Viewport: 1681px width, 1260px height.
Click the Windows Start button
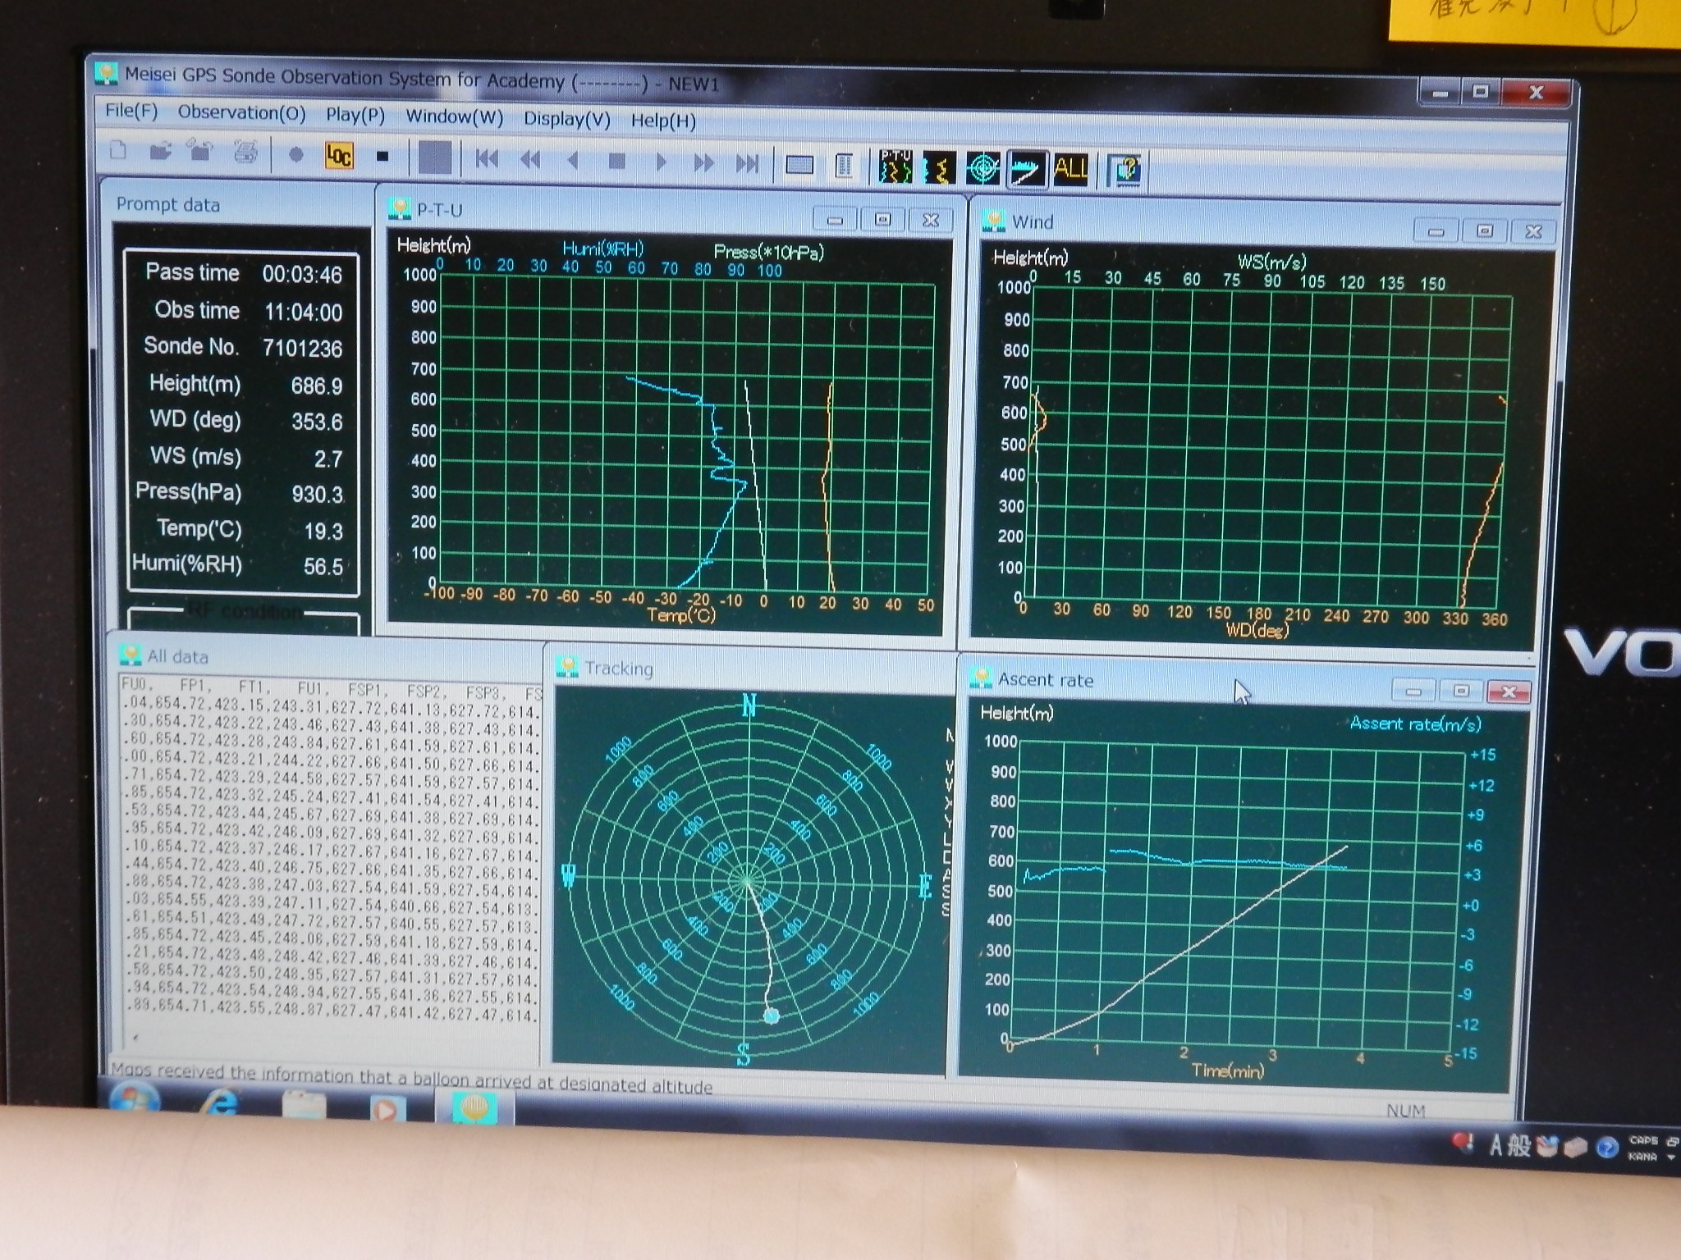pyautogui.click(x=135, y=1101)
